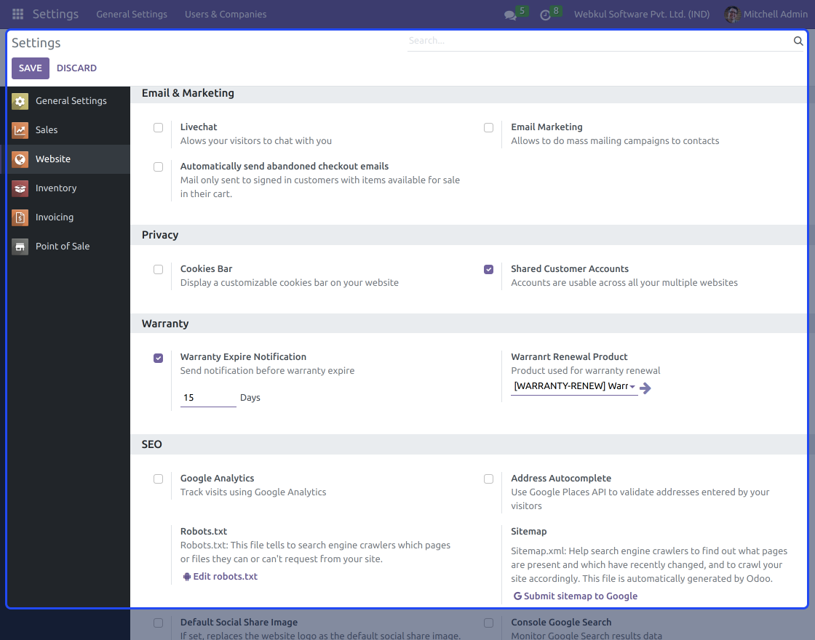
Task: Click the Settings app title in navbar
Action: pyautogui.click(x=55, y=14)
